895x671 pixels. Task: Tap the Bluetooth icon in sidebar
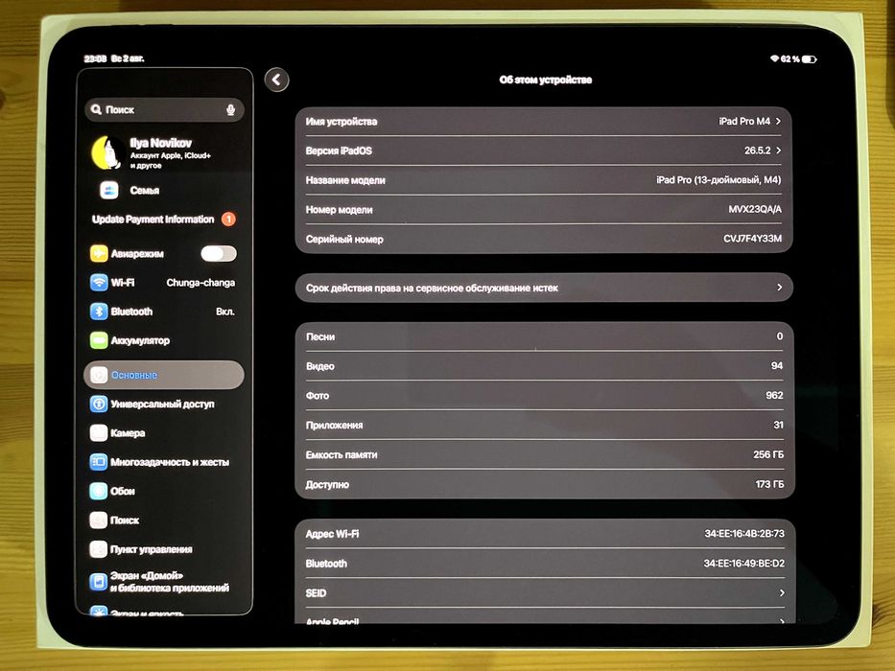coord(99,311)
